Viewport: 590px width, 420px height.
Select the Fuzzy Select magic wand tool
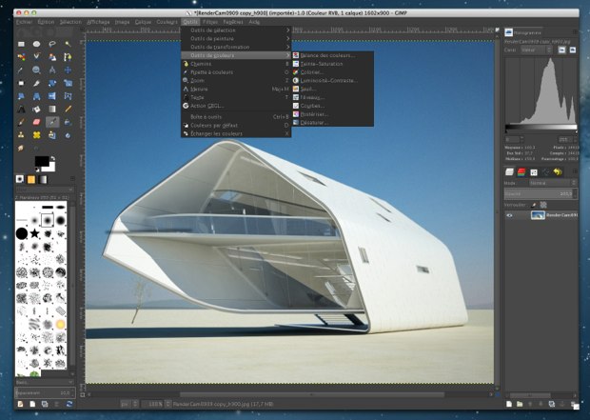tap(68, 44)
